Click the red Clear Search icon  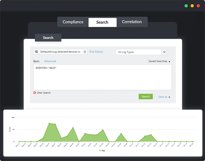35,93
